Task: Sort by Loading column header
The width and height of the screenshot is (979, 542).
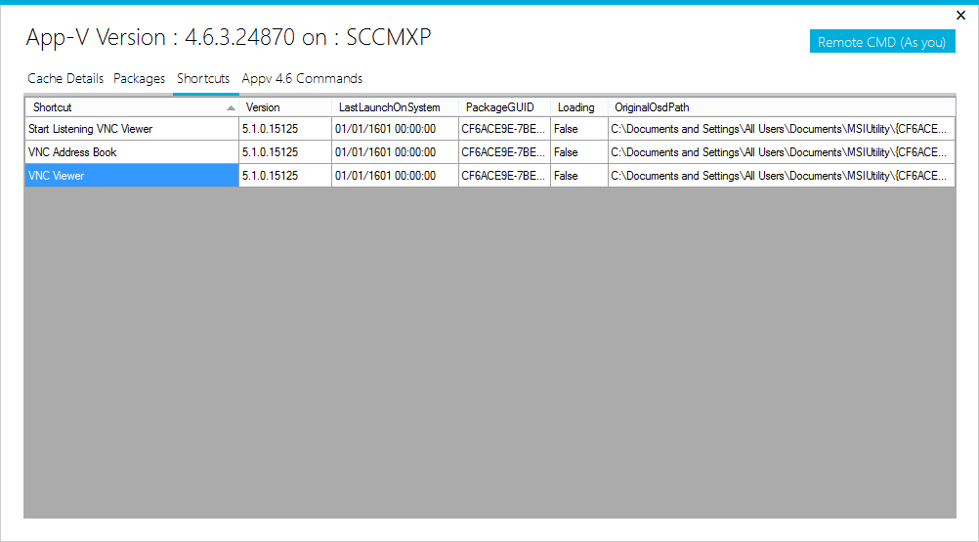Action: coord(579,107)
